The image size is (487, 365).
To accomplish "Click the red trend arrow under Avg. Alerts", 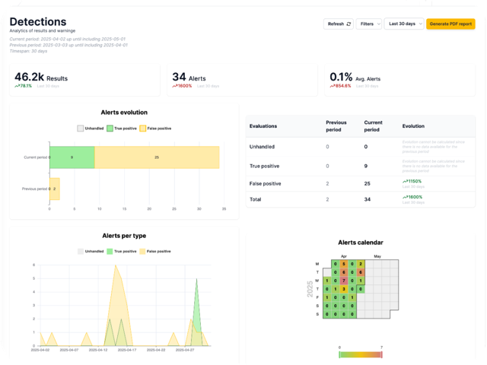I will click(332, 86).
